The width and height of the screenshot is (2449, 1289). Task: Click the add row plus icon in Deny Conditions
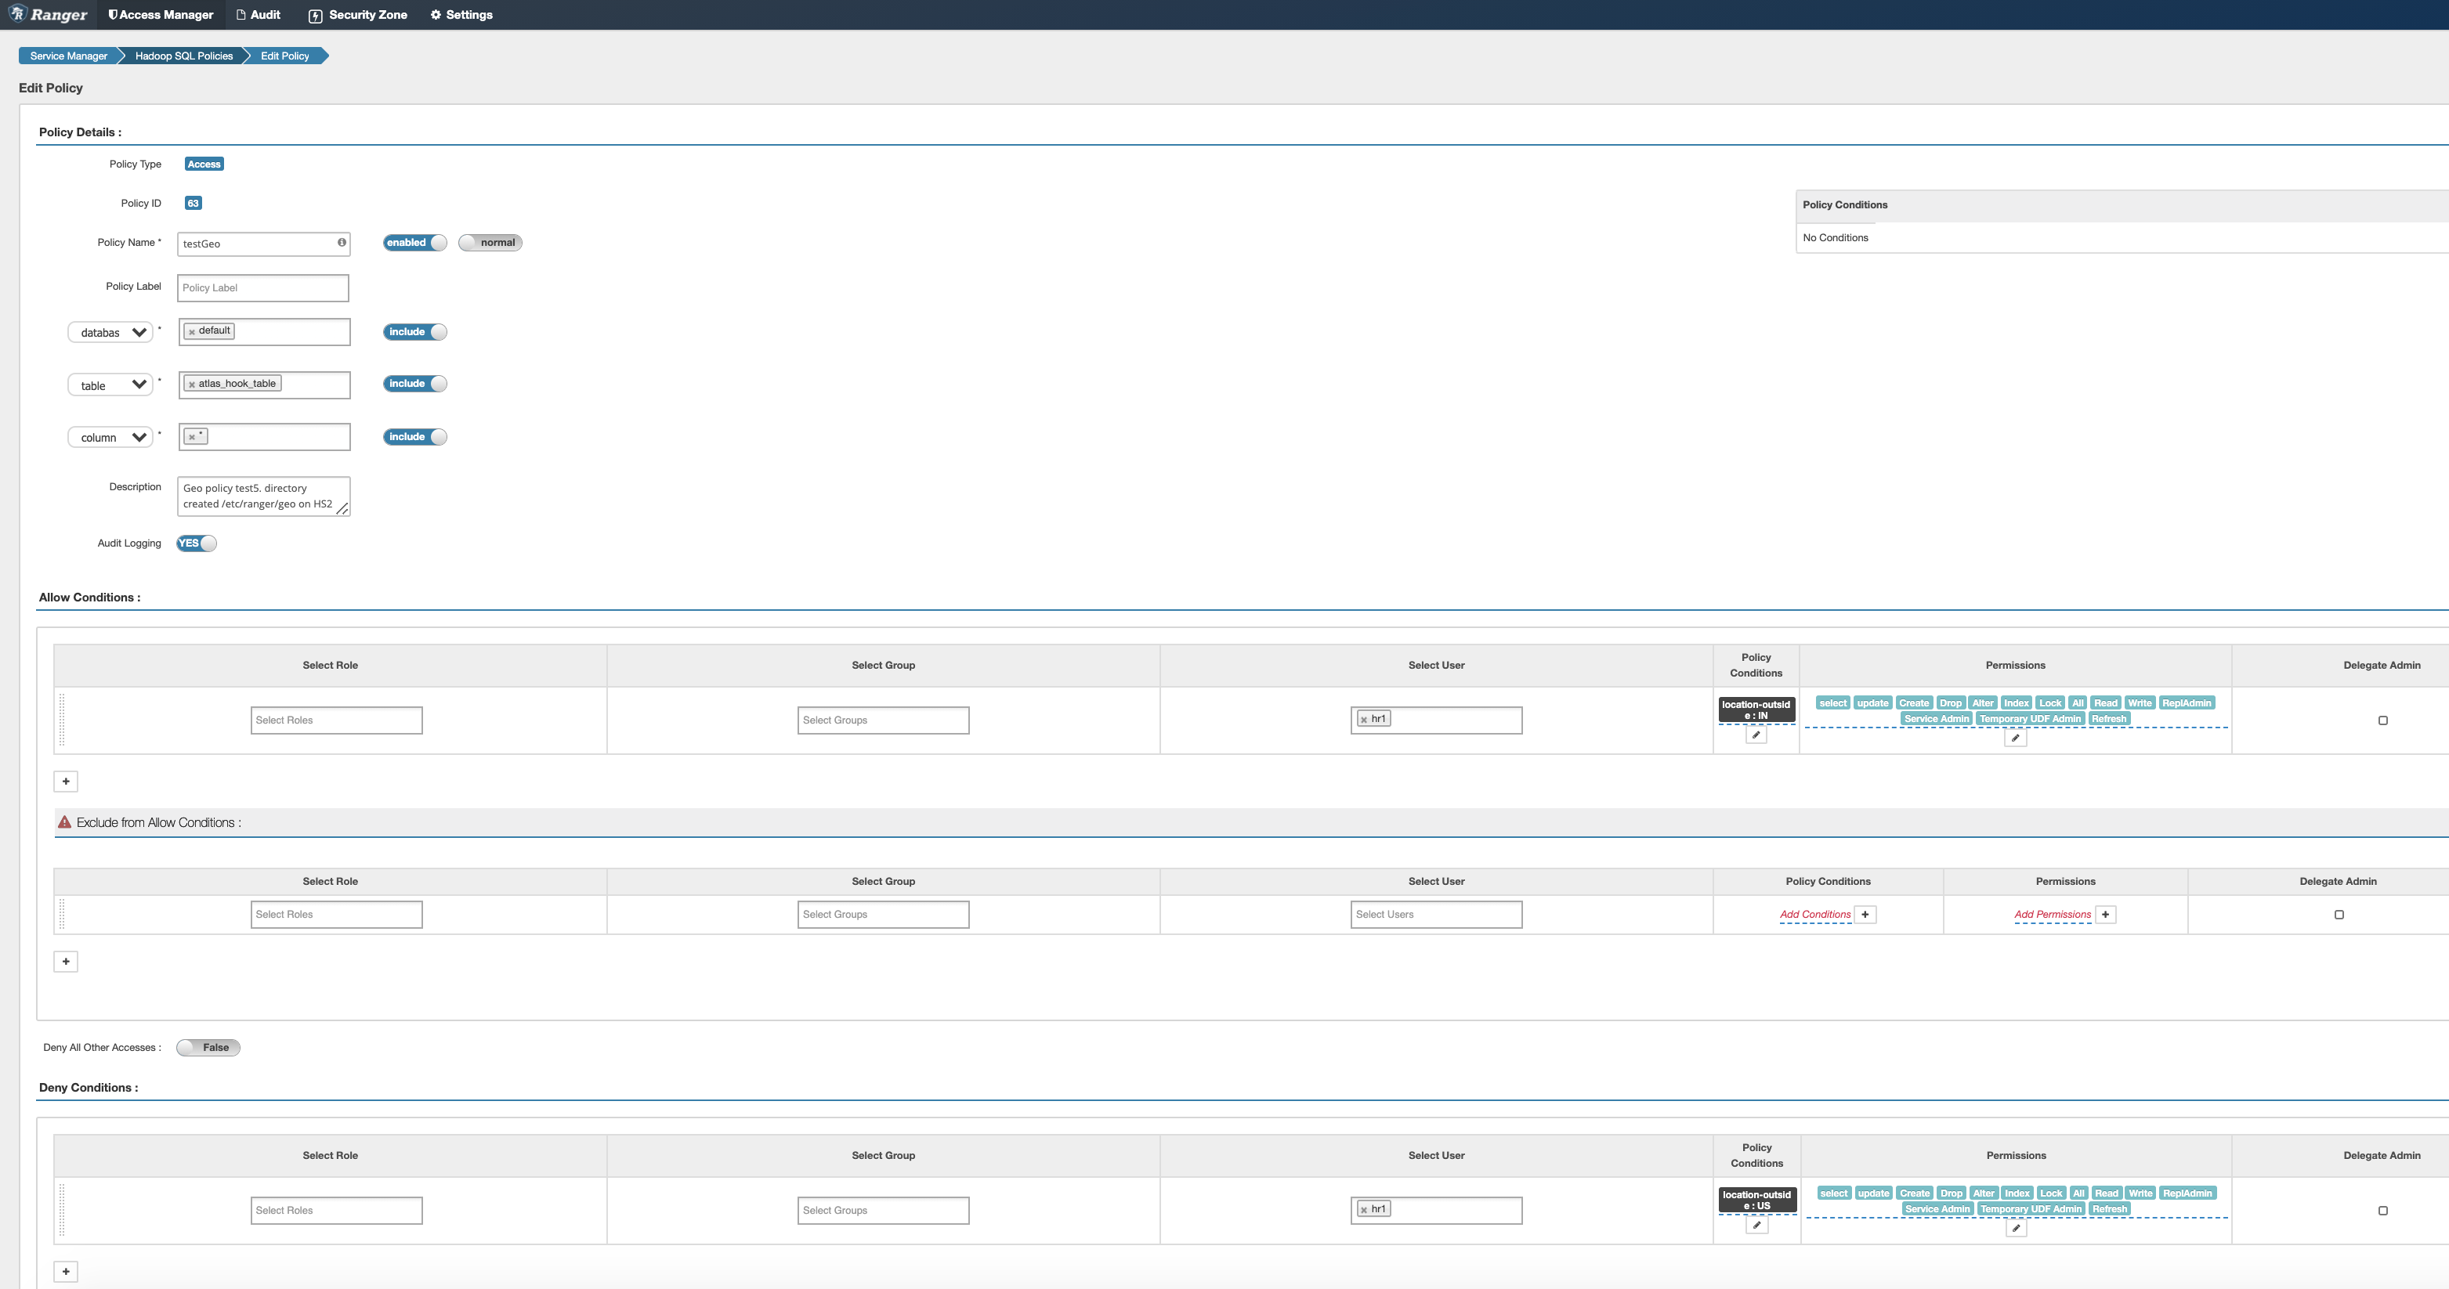(65, 1271)
